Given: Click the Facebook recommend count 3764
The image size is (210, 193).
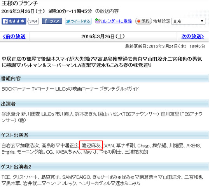Looking at the screenshot, I should 33,21.
